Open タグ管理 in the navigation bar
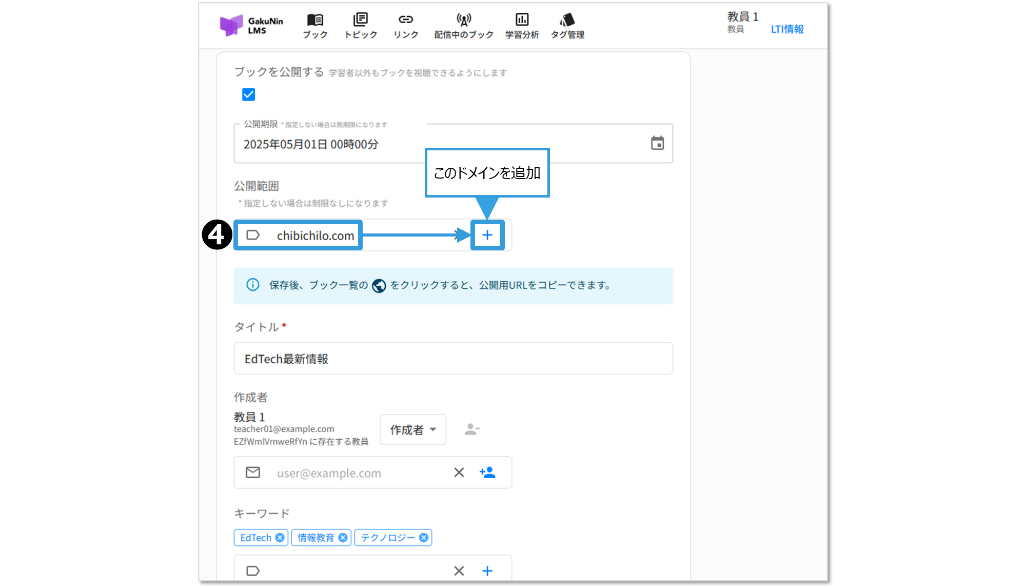 pyautogui.click(x=567, y=26)
